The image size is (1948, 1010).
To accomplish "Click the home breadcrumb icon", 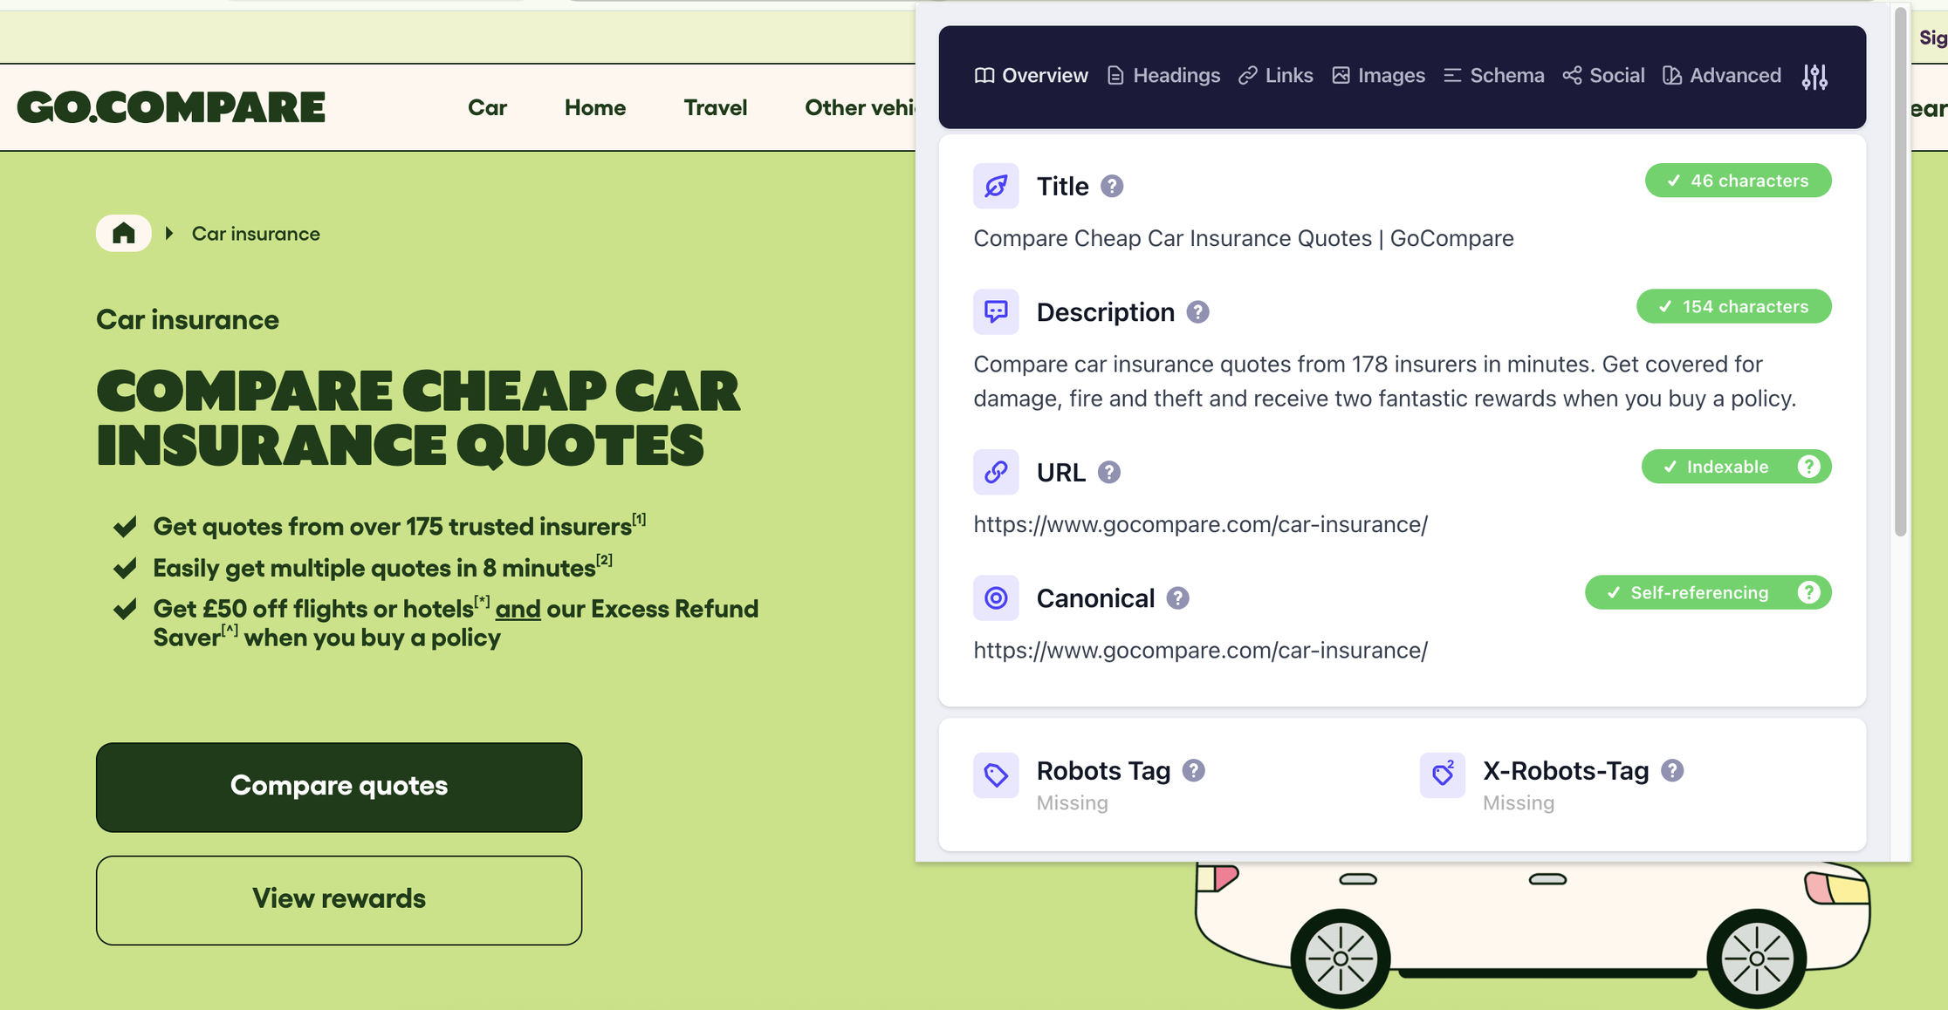I will coord(124,234).
